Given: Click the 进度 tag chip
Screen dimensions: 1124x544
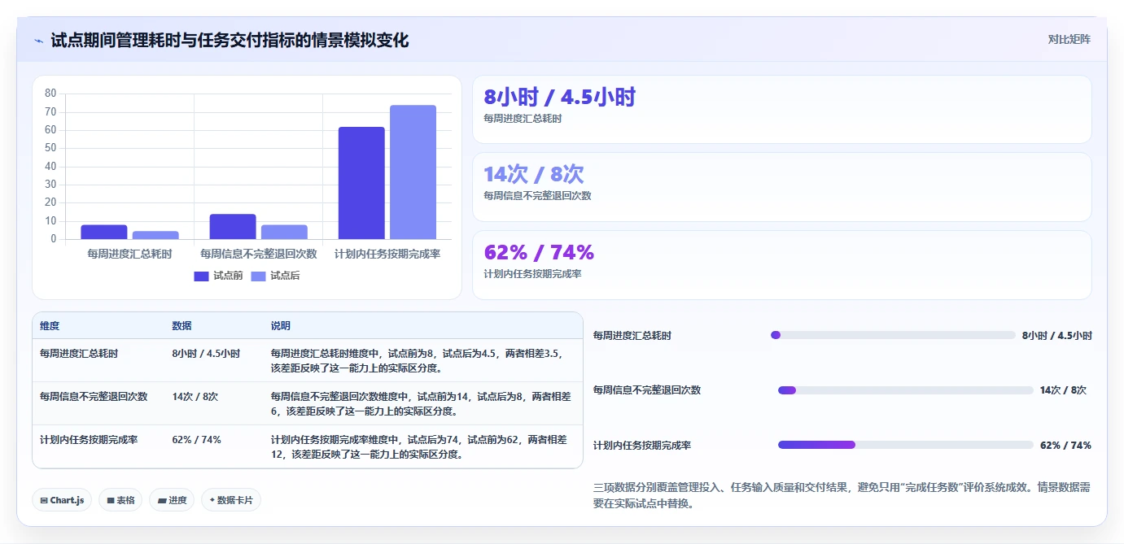Looking at the screenshot, I should pos(172,500).
